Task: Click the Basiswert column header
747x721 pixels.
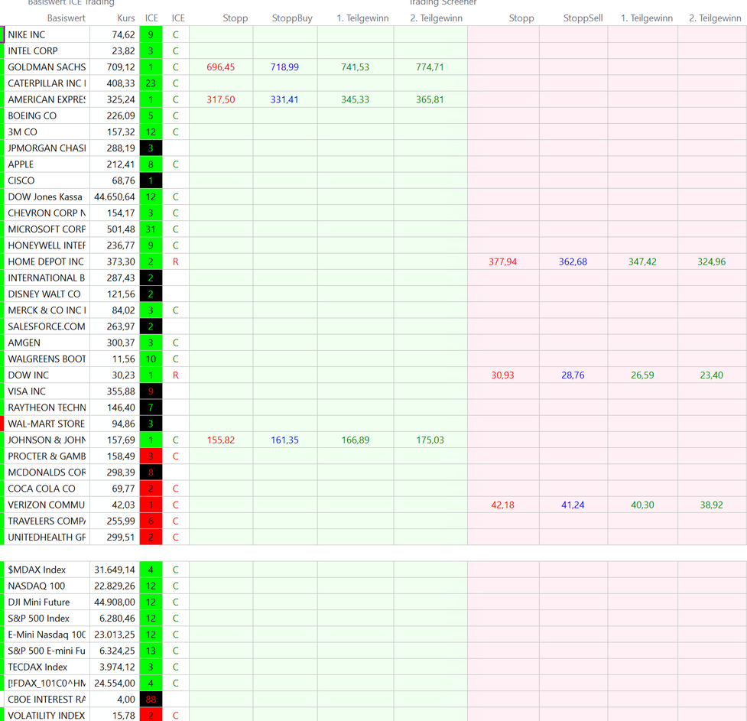Action: click(x=67, y=18)
